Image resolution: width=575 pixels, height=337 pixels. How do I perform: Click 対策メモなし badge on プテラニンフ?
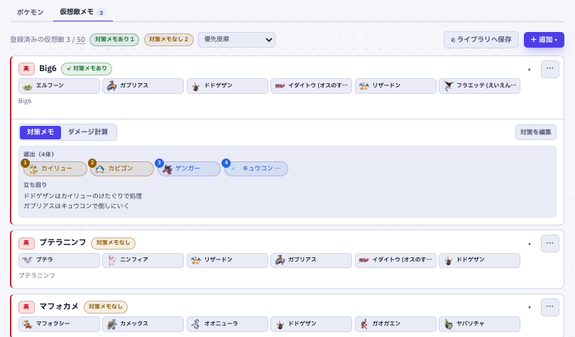point(114,243)
